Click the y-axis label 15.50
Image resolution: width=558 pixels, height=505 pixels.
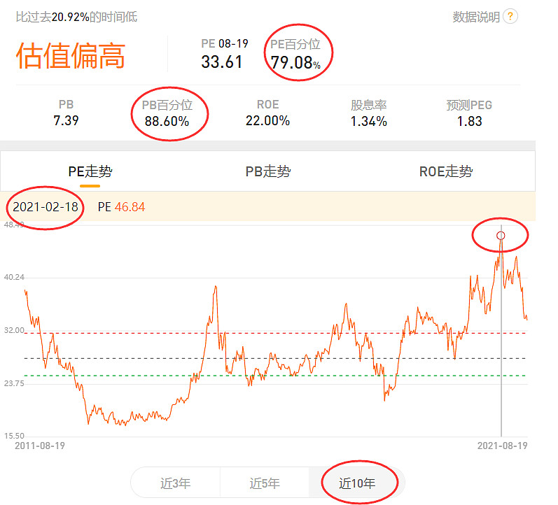point(14,436)
